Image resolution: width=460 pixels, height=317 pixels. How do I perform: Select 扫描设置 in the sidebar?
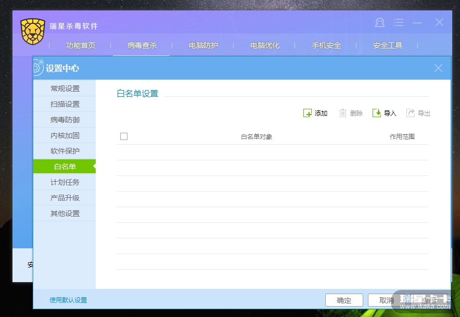point(65,104)
